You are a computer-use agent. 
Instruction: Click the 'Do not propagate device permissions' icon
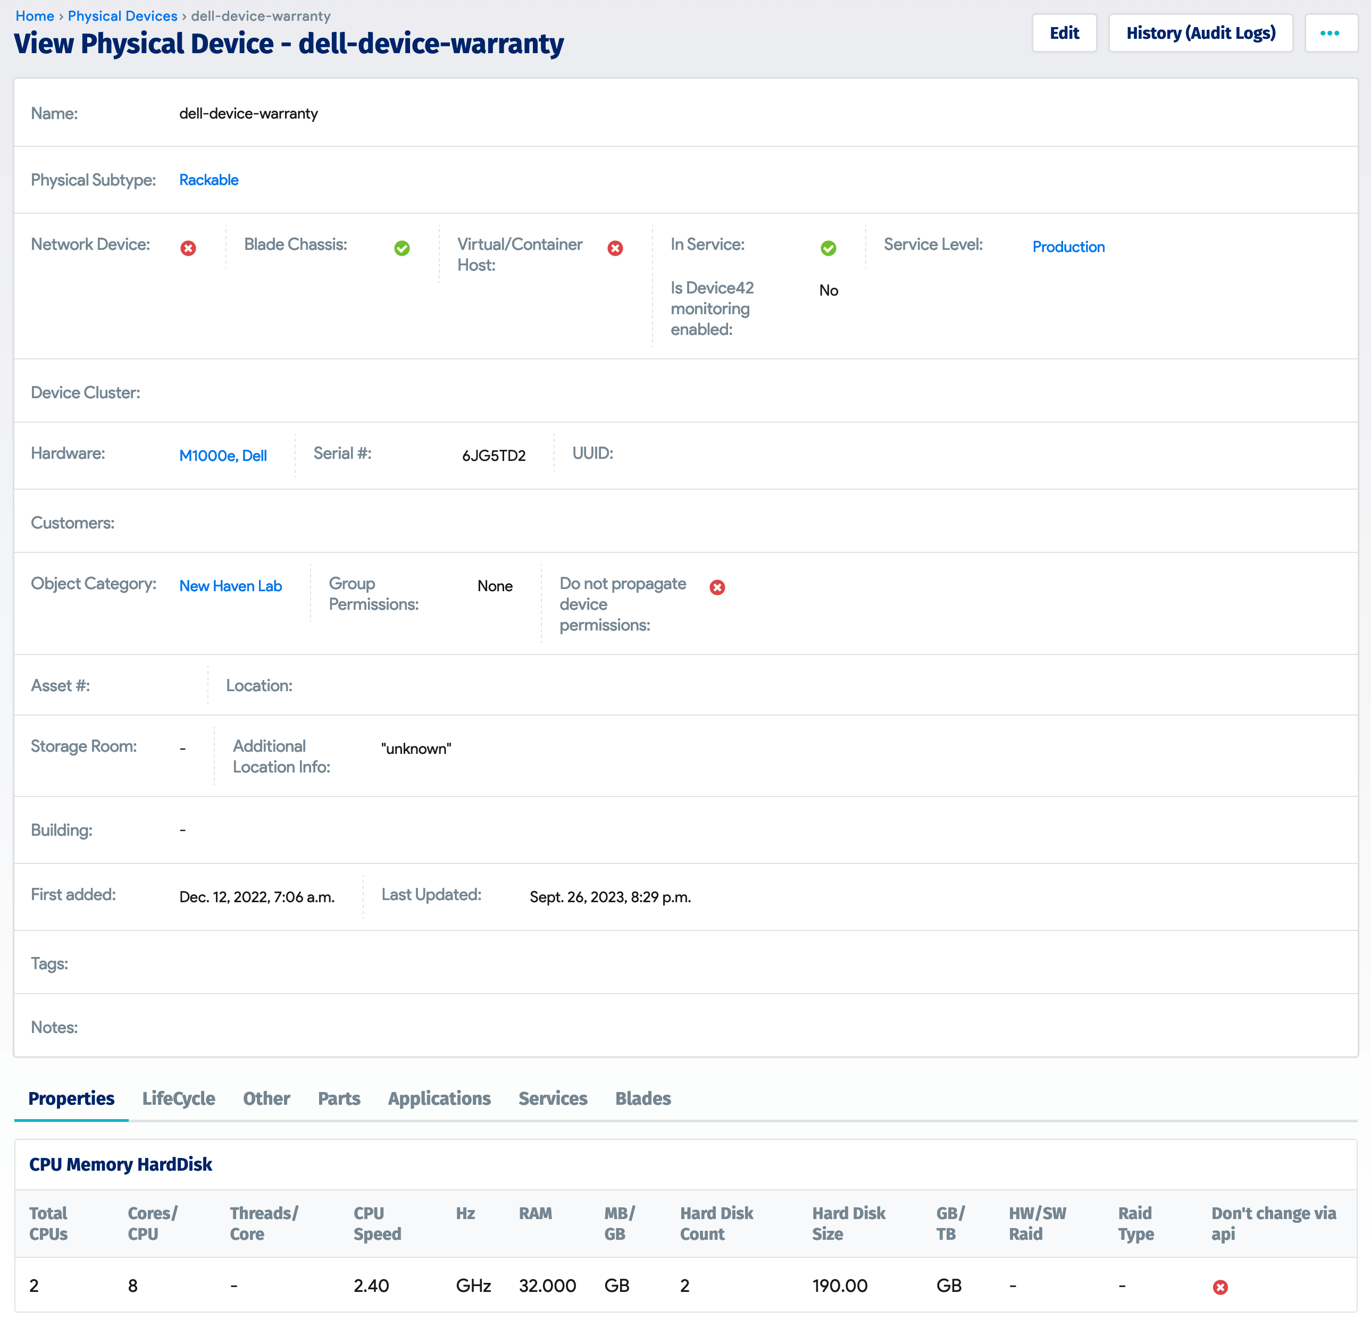pos(717,587)
